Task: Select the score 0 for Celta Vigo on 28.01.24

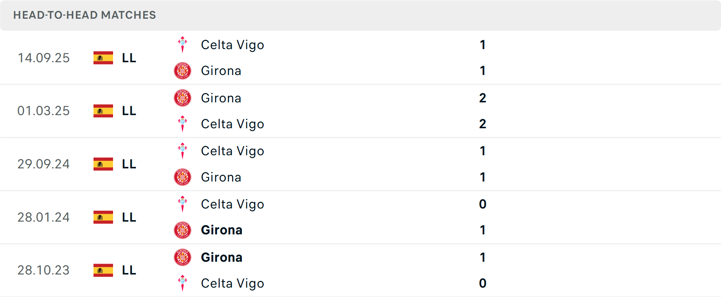Action: (483, 204)
